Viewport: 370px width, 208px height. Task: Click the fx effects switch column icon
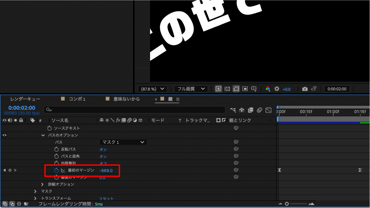coord(118,120)
